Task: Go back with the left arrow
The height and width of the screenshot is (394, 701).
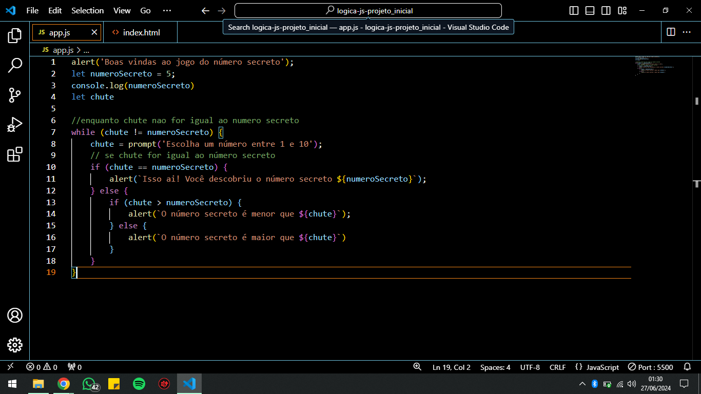Action: (x=205, y=10)
